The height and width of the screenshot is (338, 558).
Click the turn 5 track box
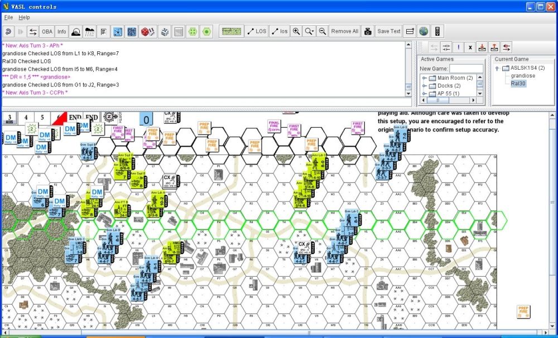click(42, 118)
